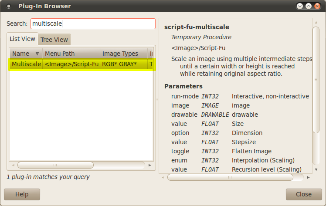Click the Close button
Viewport: 326px width, 206px height.
304,194
